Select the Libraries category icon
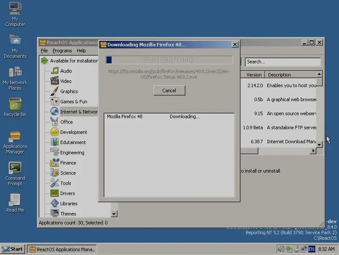The image size is (339, 255). pos(54,203)
